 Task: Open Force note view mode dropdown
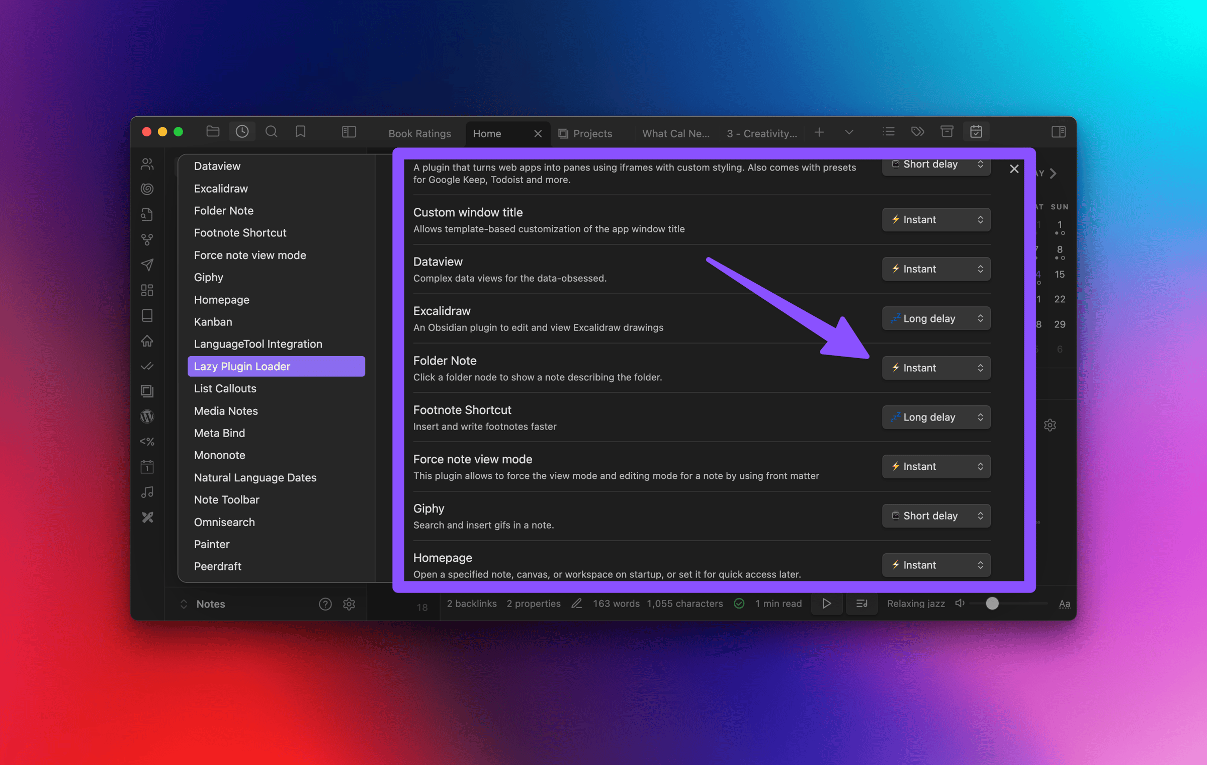click(936, 466)
